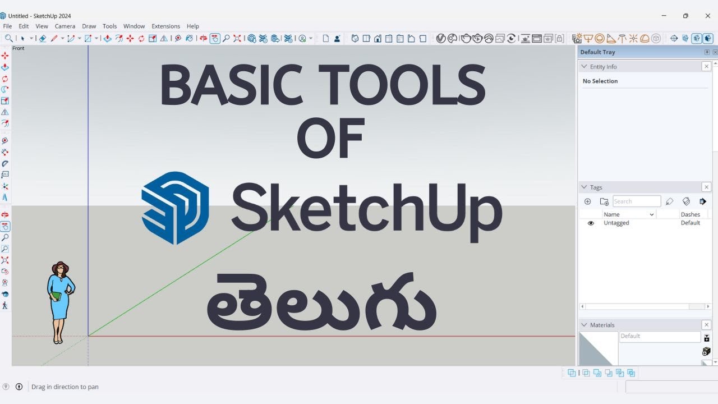
Task: Select the Rectangle shape tool
Action: tap(88, 39)
